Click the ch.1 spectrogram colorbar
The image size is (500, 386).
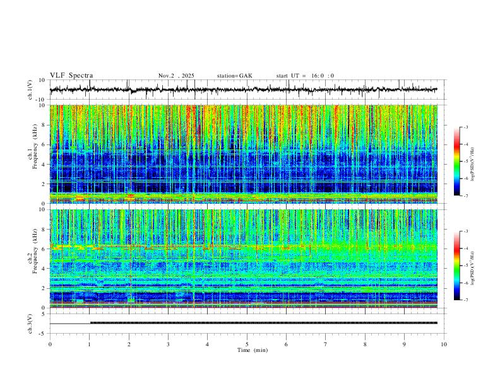[x=456, y=161]
